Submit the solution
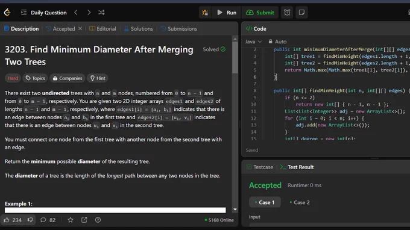 (x=260, y=13)
